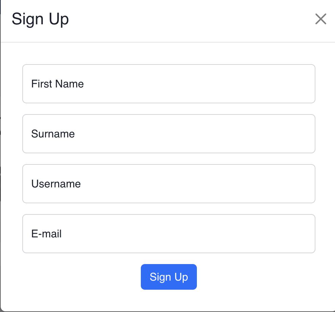
Task: Tap the E-mail placeholder text
Action: pos(46,234)
